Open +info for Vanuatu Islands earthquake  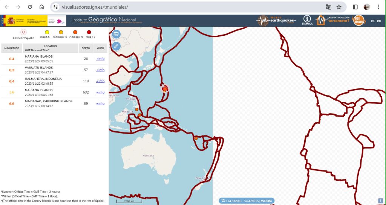[x=100, y=70]
